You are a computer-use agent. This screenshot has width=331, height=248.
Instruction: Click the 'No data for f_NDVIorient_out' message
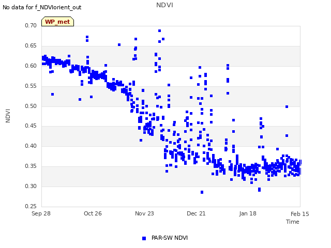(x=42, y=7)
